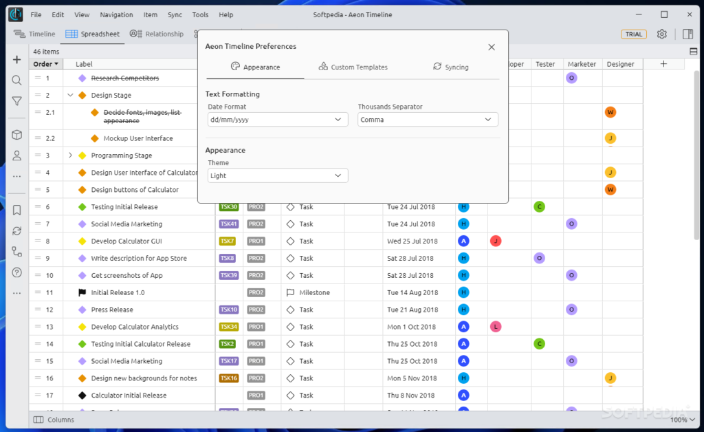Switch to the Custom Templates tab
The image size is (704, 432).
pyautogui.click(x=353, y=67)
